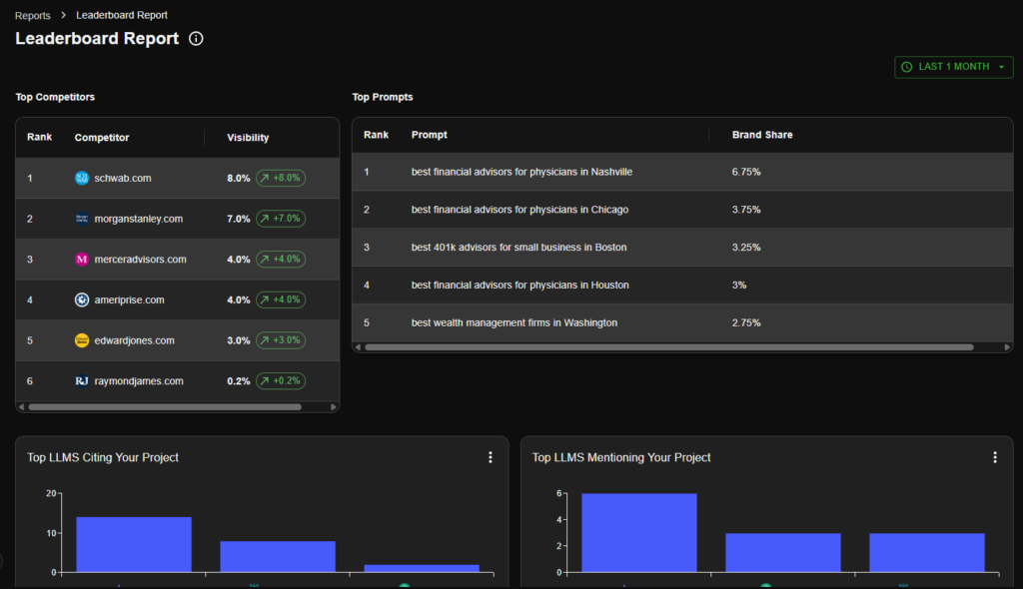Click the Rank header in Top Prompts table

[376, 135]
